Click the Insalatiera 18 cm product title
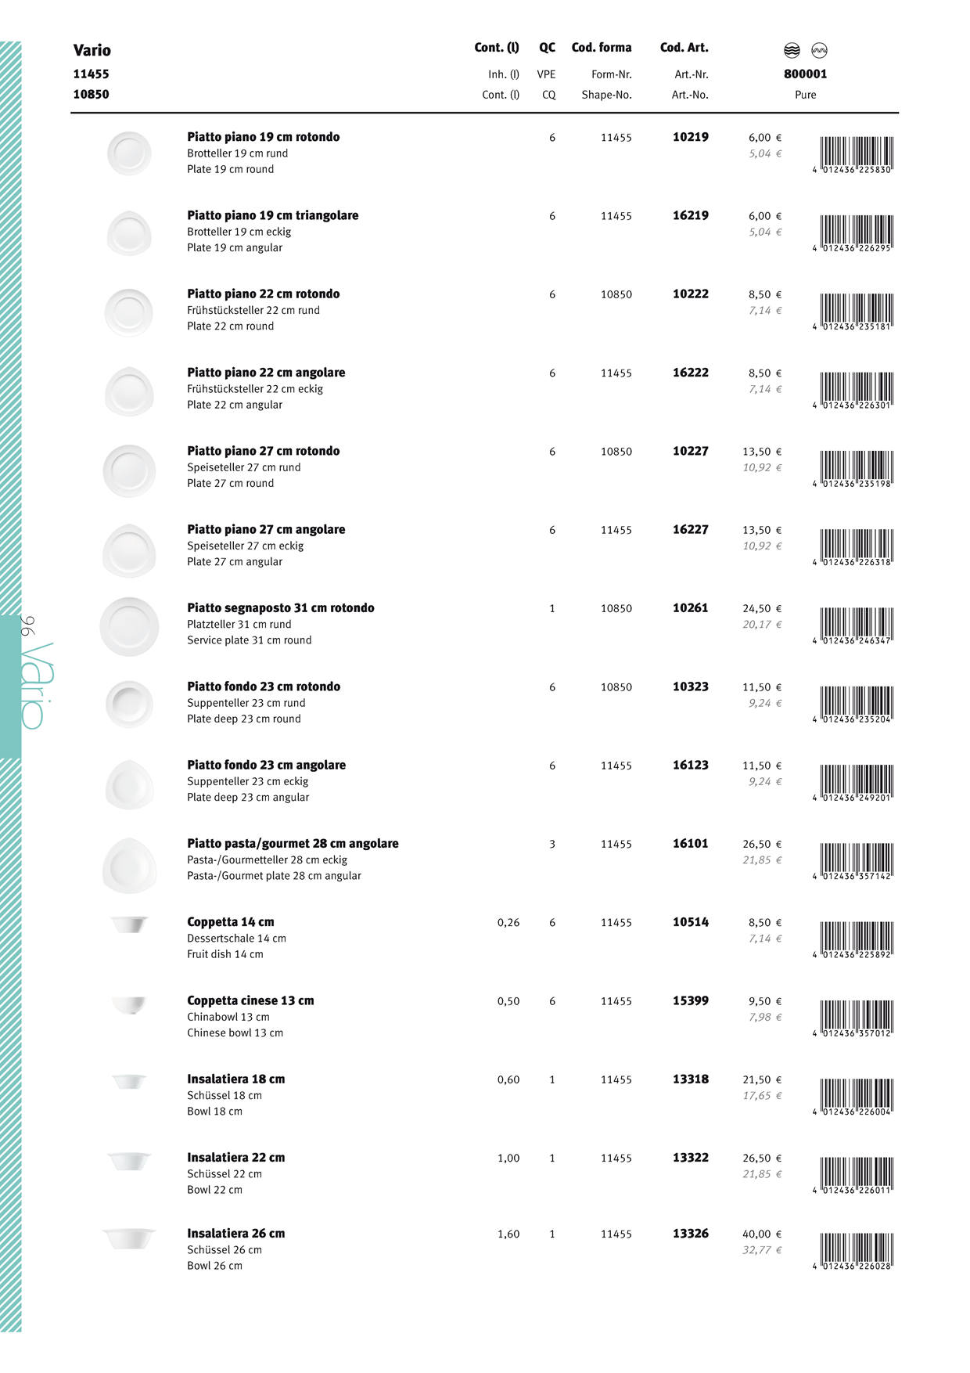970x1373 pixels. (x=235, y=1079)
